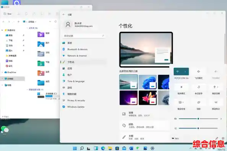Toggle the 专注助手 focus assist tile
The width and height of the screenshot is (227, 151).
tap(198, 87)
